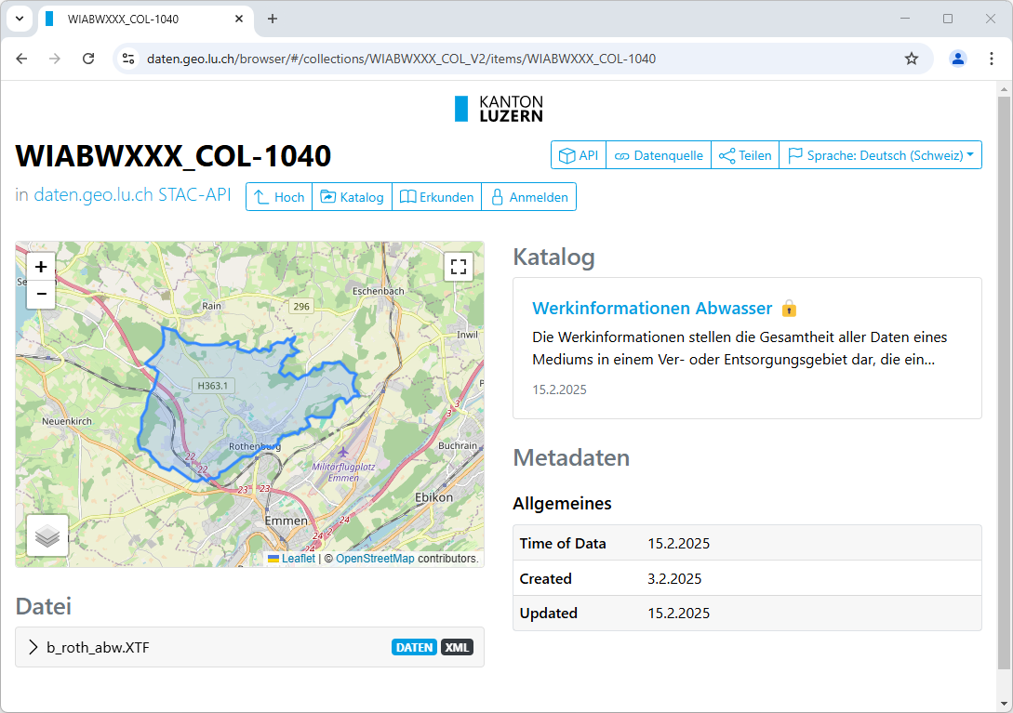Open the Sprache language dropdown
1013x713 pixels.
880,155
